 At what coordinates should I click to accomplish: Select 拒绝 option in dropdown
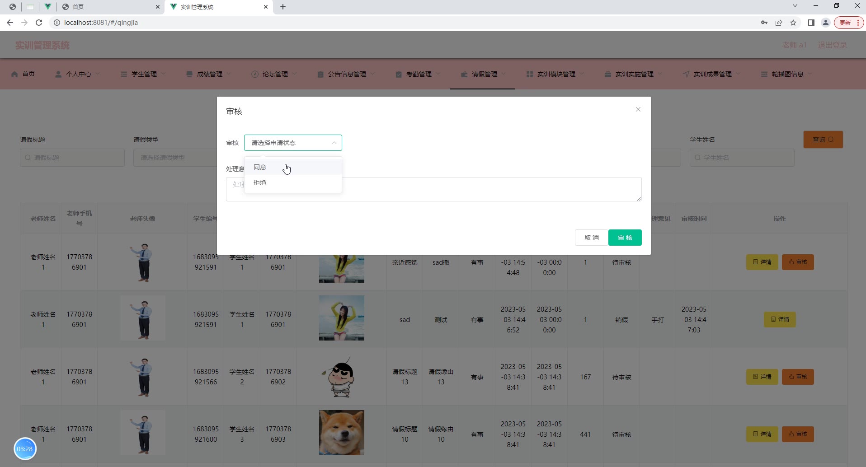coord(293,182)
